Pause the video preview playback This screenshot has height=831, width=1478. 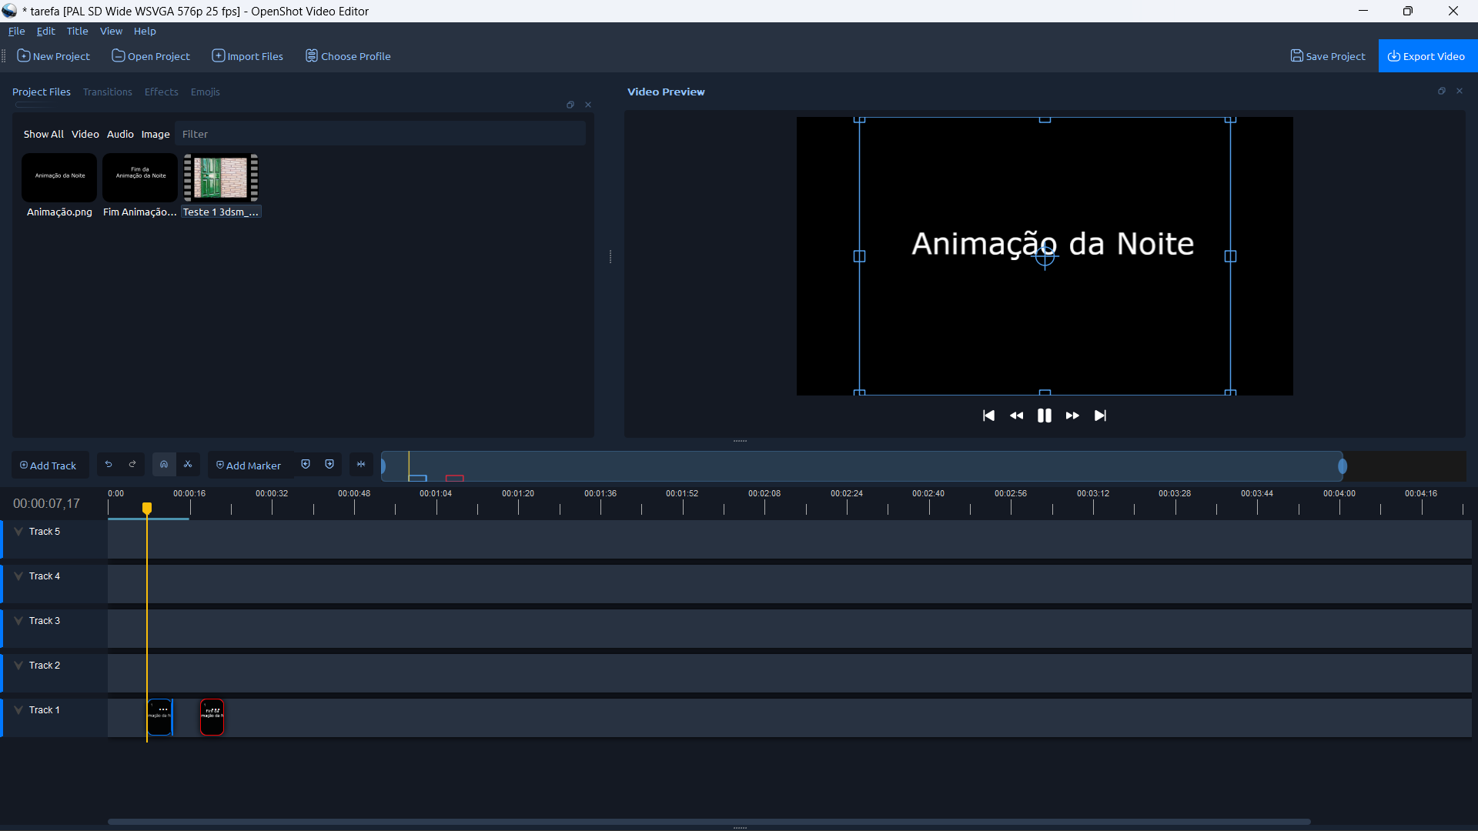coord(1044,415)
